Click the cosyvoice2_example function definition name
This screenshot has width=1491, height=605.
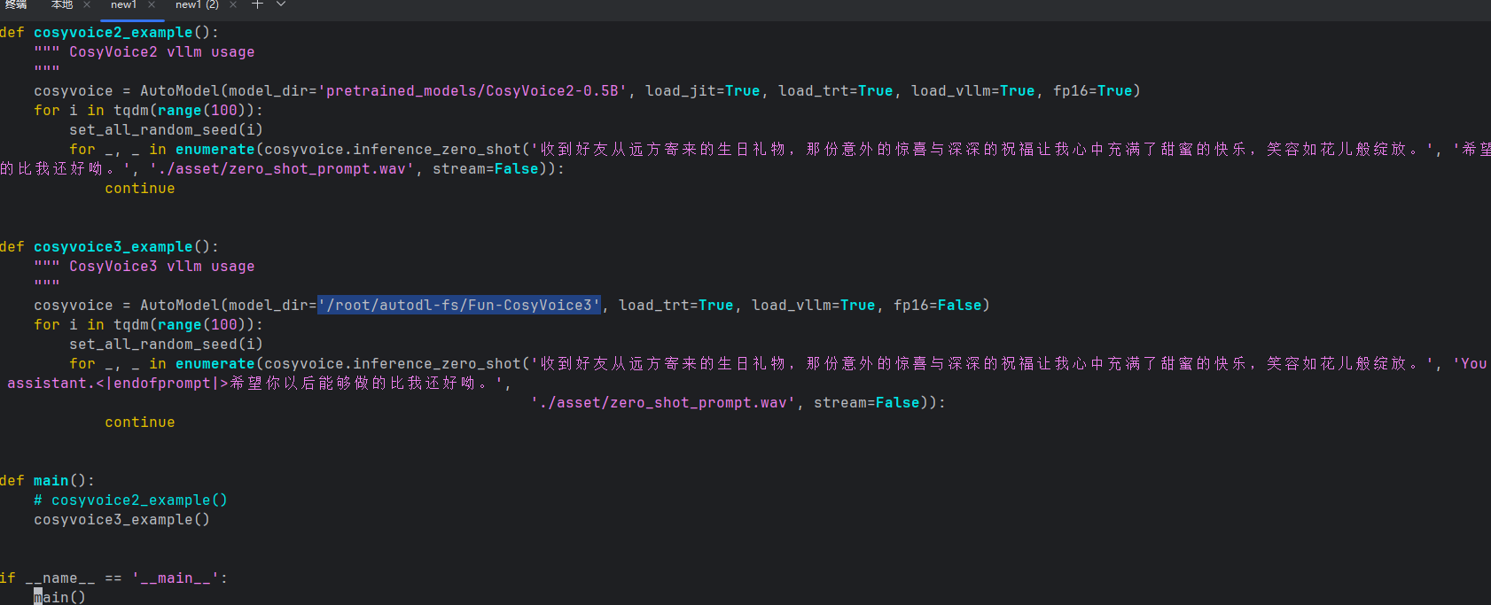[x=113, y=33]
